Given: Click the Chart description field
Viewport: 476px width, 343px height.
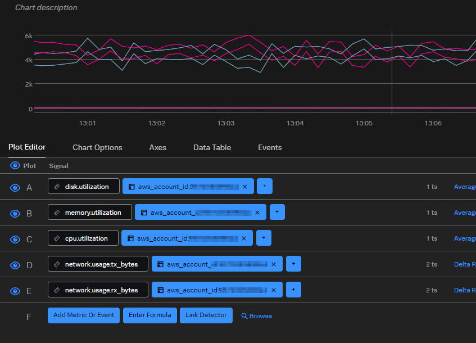Looking at the screenshot, I should tap(46, 7).
